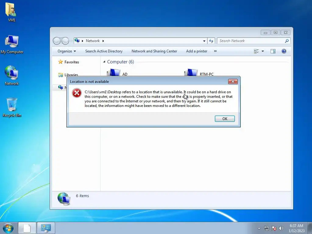The height and width of the screenshot is (234, 312).
Task: Click the Libraries icon in navigation pane
Action: (x=61, y=75)
